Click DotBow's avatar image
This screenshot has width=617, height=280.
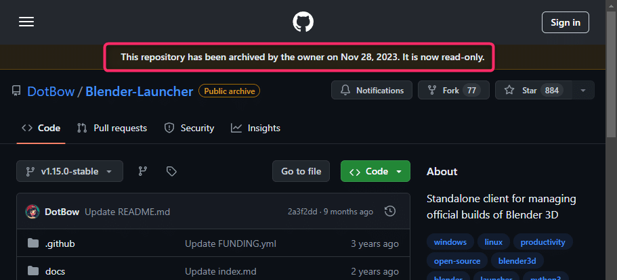click(x=32, y=212)
